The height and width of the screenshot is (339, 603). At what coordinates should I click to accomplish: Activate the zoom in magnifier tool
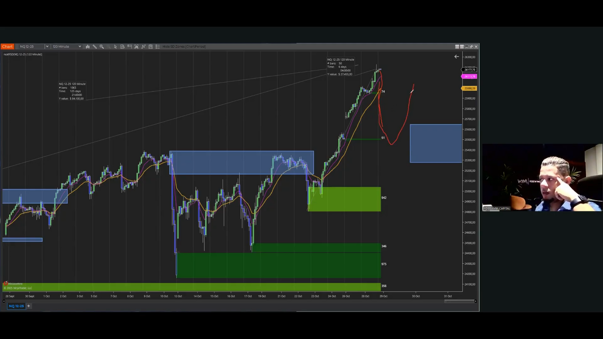click(x=102, y=47)
